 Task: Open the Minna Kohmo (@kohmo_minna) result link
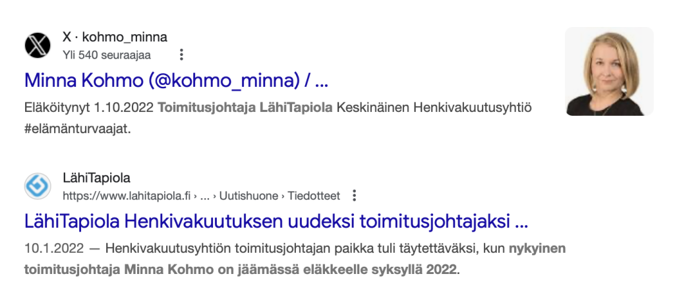[176, 80]
